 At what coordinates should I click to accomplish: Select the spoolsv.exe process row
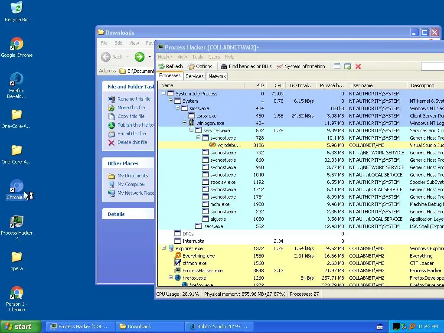[x=301, y=182]
